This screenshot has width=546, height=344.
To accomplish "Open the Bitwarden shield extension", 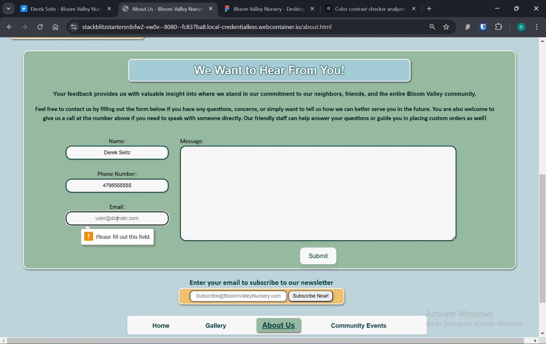I will (x=483, y=27).
